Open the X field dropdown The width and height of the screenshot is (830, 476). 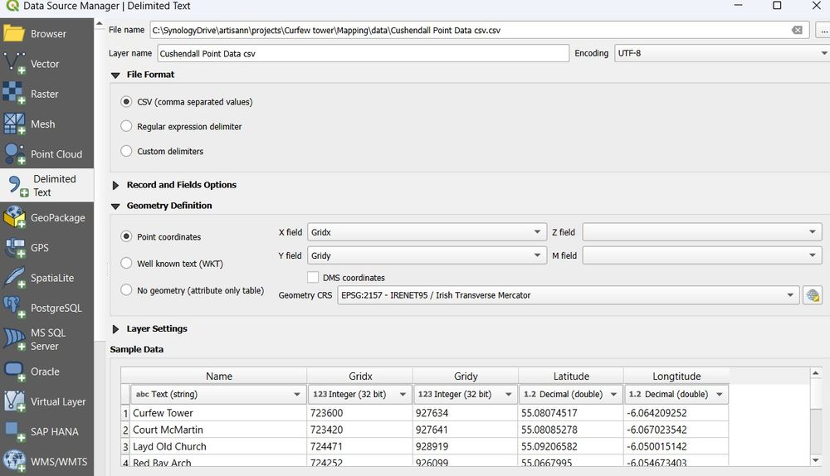(427, 232)
